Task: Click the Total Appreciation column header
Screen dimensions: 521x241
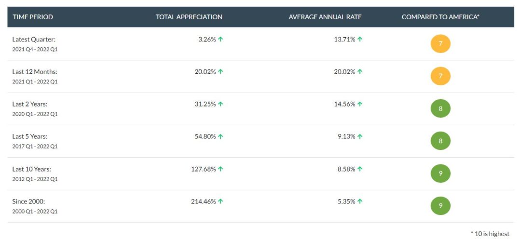Action: (x=189, y=17)
